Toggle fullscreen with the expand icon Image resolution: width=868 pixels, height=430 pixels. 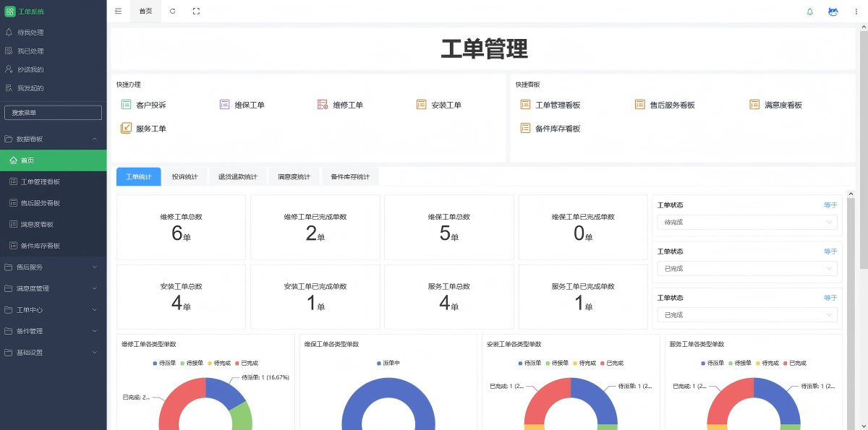[x=197, y=11]
